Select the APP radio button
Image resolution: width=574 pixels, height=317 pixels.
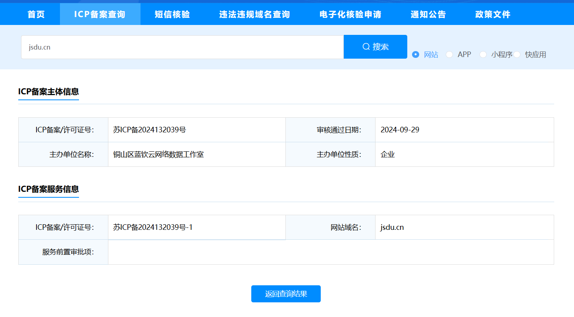[x=449, y=55]
